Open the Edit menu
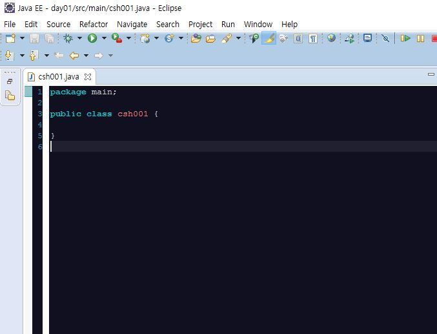 pyautogui.click(x=31, y=25)
